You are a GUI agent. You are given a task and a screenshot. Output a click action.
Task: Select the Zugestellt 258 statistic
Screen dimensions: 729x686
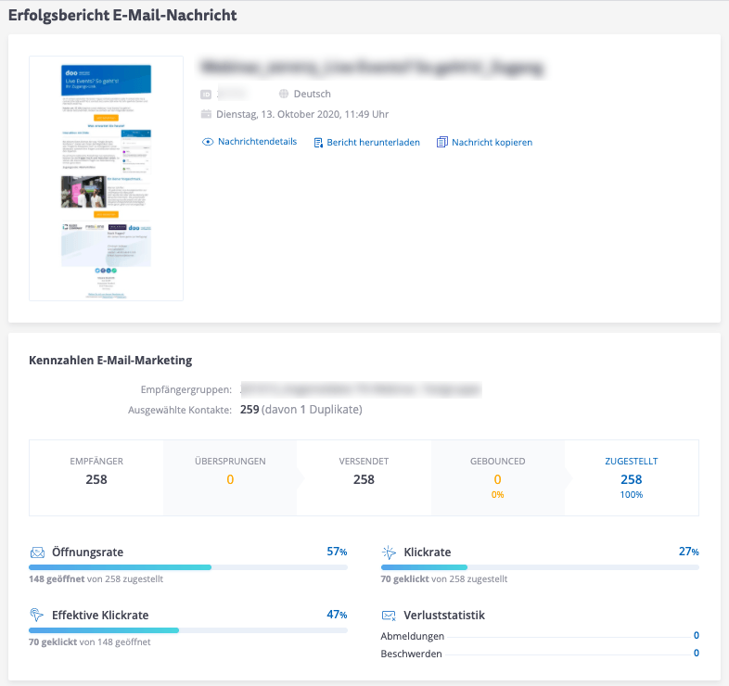631,479
